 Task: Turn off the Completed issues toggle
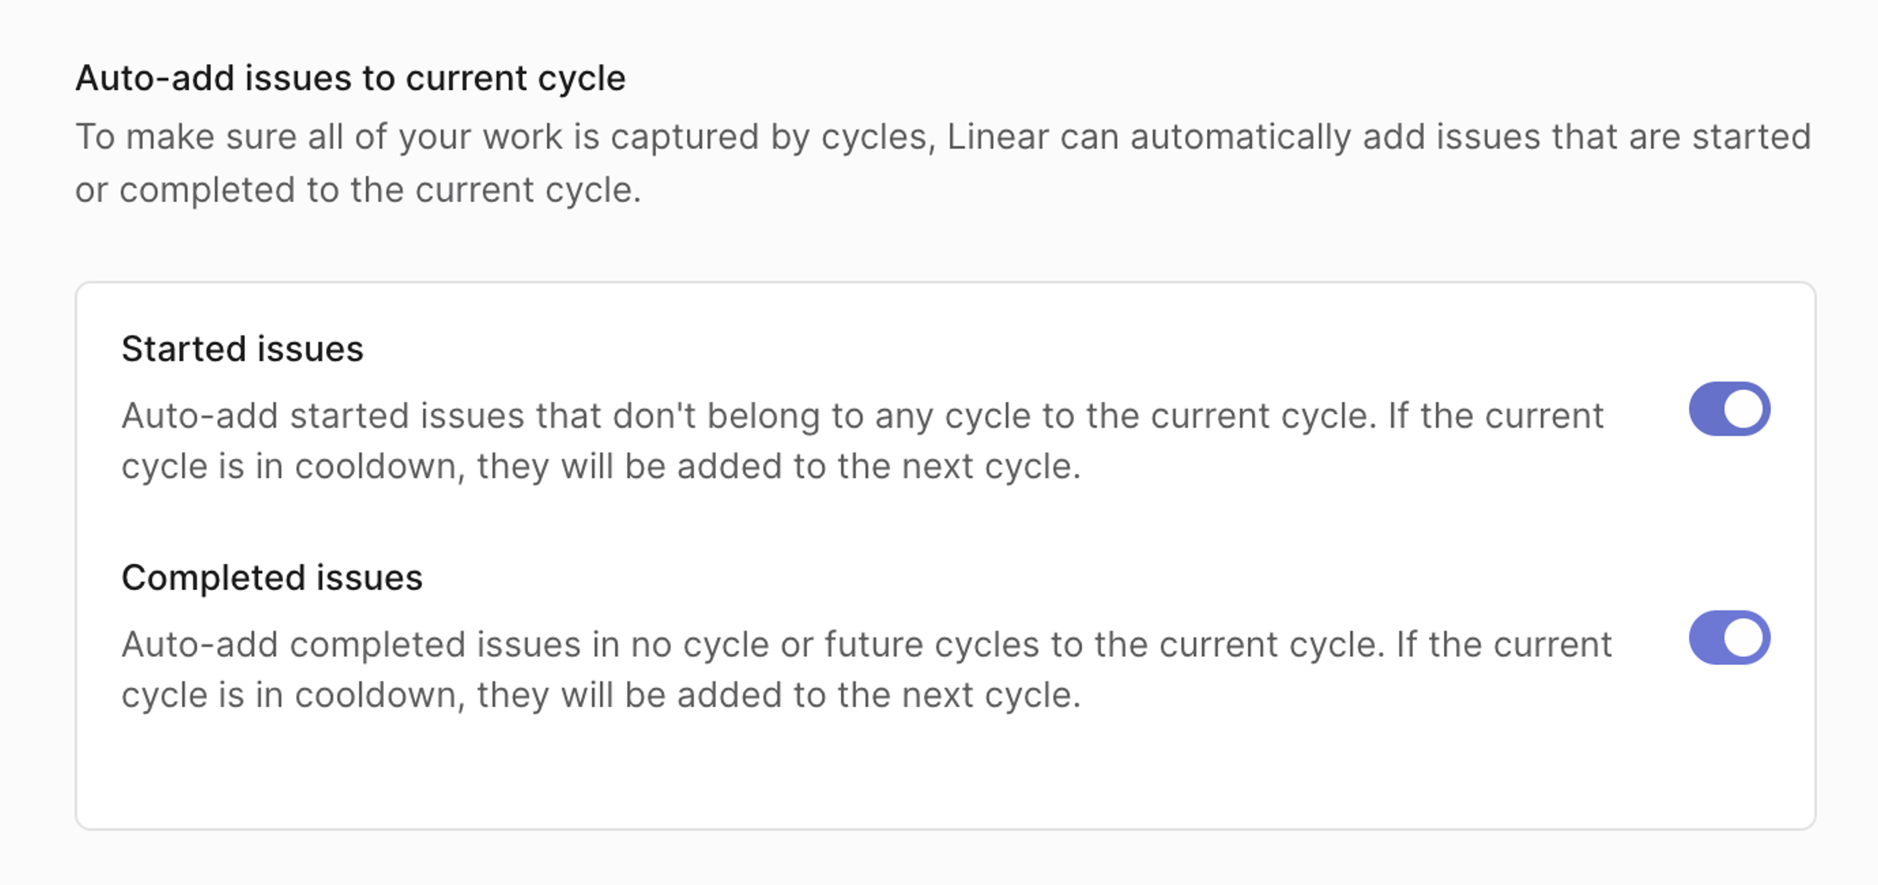pyautogui.click(x=1729, y=638)
